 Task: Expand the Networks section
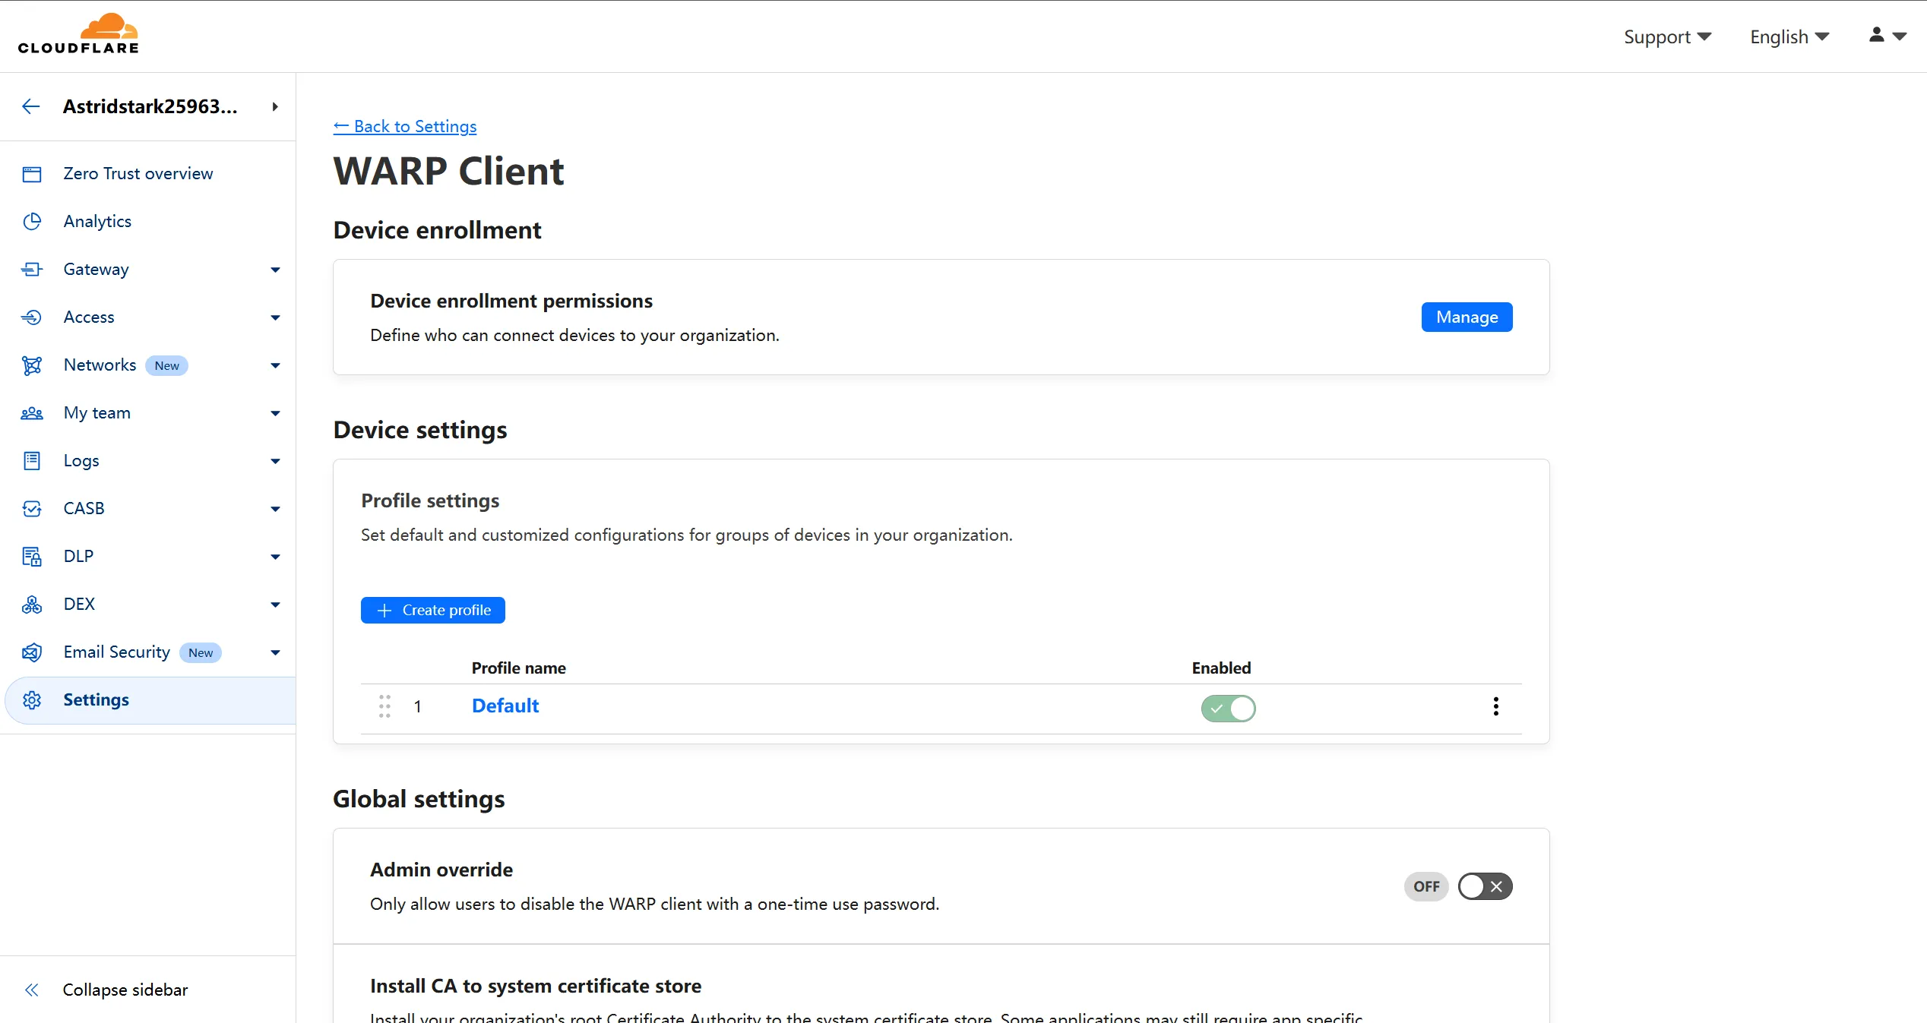(x=275, y=365)
